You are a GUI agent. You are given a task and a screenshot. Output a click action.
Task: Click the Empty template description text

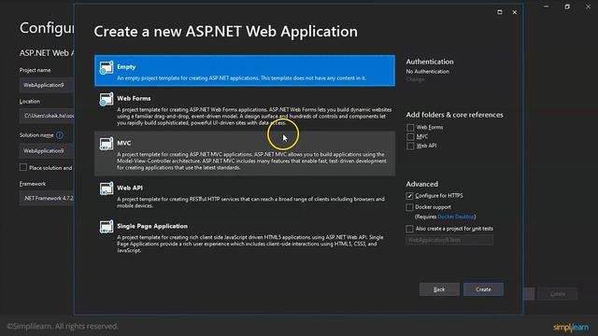241,78
